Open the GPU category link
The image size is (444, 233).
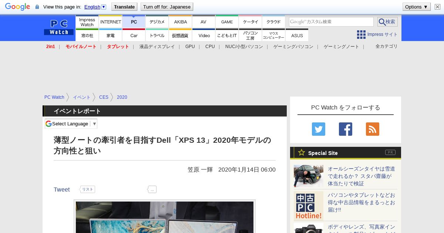(x=190, y=47)
